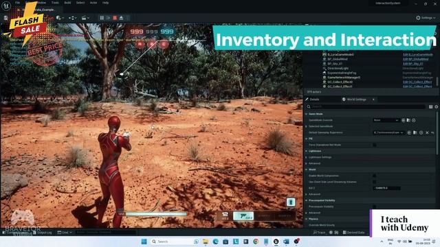
Task: Open the Select menu
Action: (x=80, y=3)
